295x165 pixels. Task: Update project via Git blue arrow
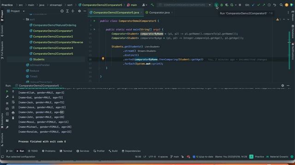253,5
